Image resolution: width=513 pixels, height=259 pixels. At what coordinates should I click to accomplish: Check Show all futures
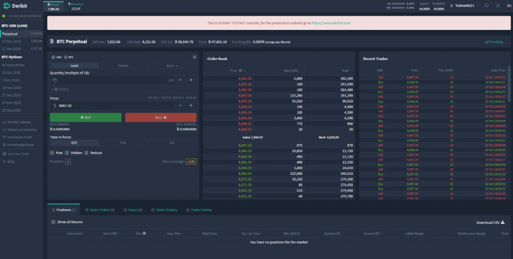point(53,222)
